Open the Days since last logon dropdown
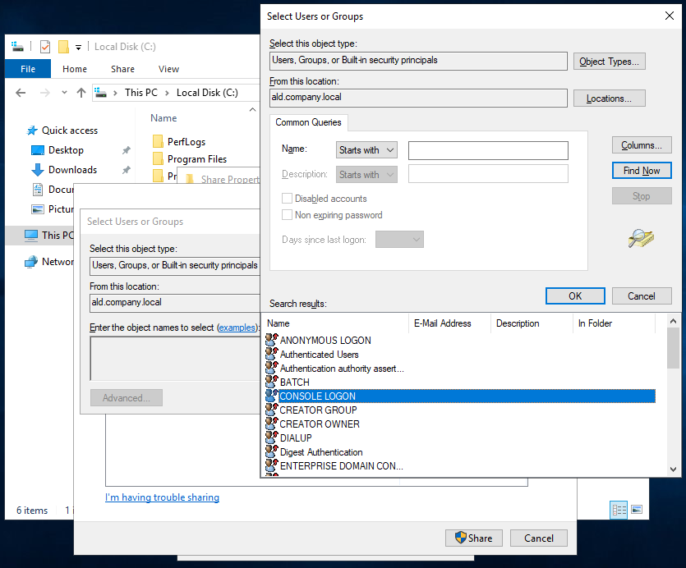 399,239
